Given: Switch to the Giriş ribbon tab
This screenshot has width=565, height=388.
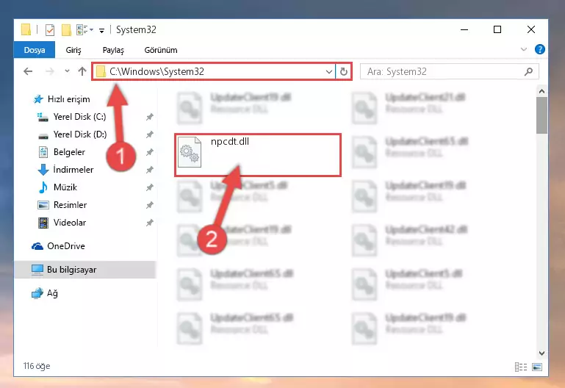Looking at the screenshot, I should (73, 50).
